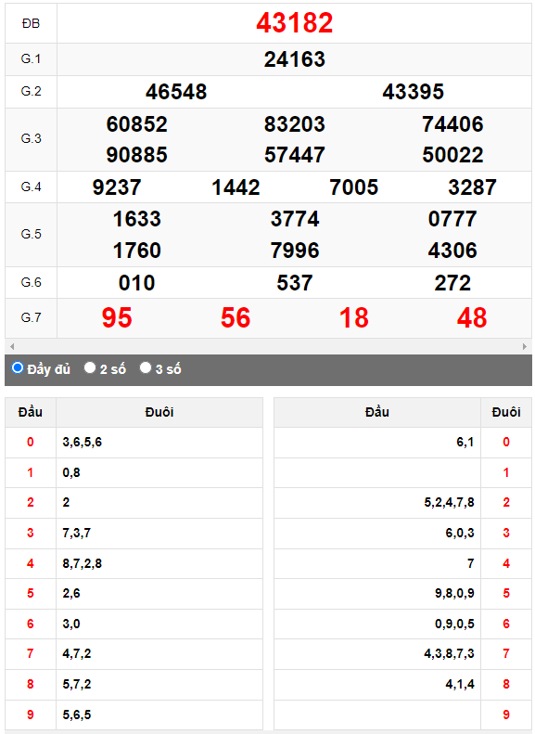The width and height of the screenshot is (535, 734).
Task: Click the G.7 number 18
Action: pos(354,318)
